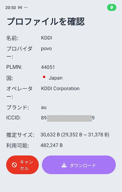Tap the プロファイルを確認 heading
This screenshot has height=192, width=122.
click(46, 22)
